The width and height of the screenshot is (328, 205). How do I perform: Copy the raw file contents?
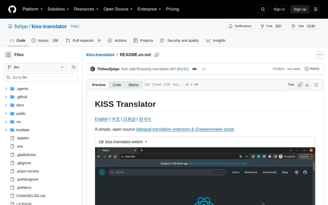pos(300,85)
